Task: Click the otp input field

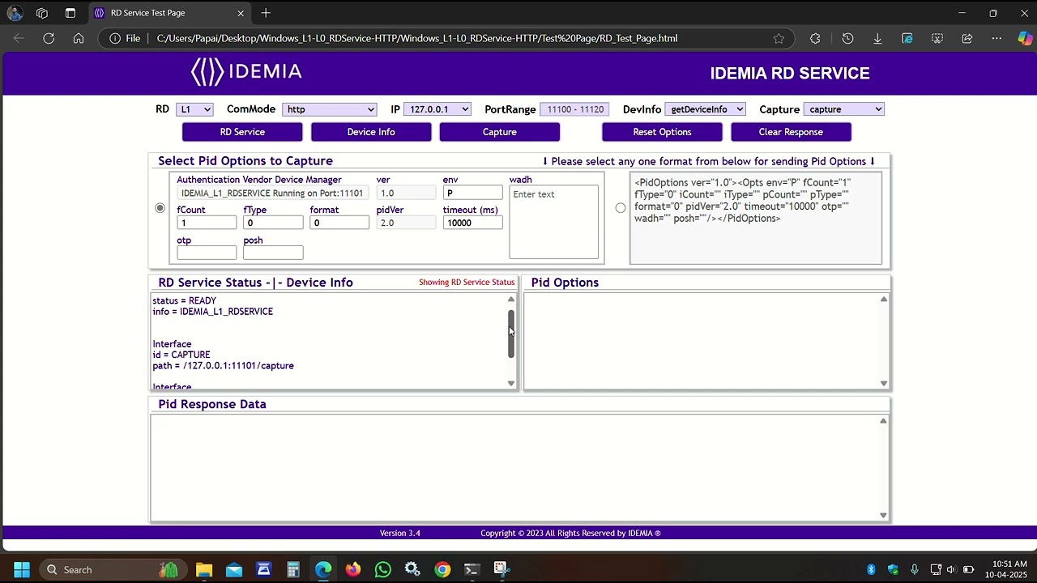Action: pyautogui.click(x=207, y=253)
